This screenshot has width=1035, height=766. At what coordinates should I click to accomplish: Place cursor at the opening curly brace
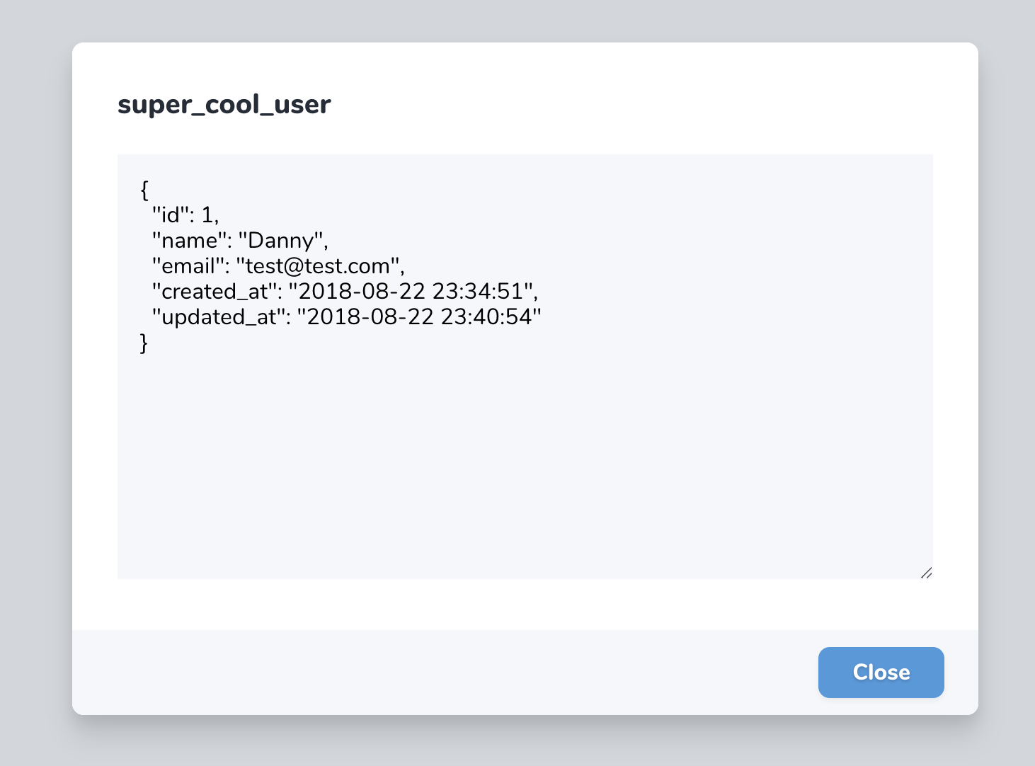pyautogui.click(x=144, y=190)
